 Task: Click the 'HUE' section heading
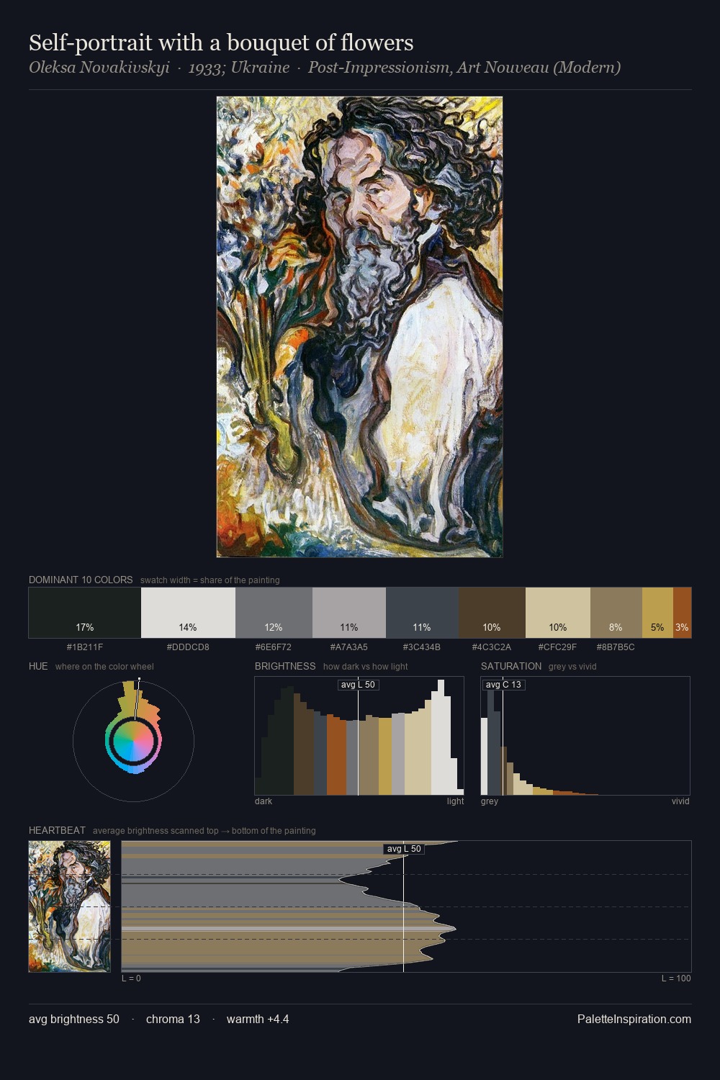38,666
